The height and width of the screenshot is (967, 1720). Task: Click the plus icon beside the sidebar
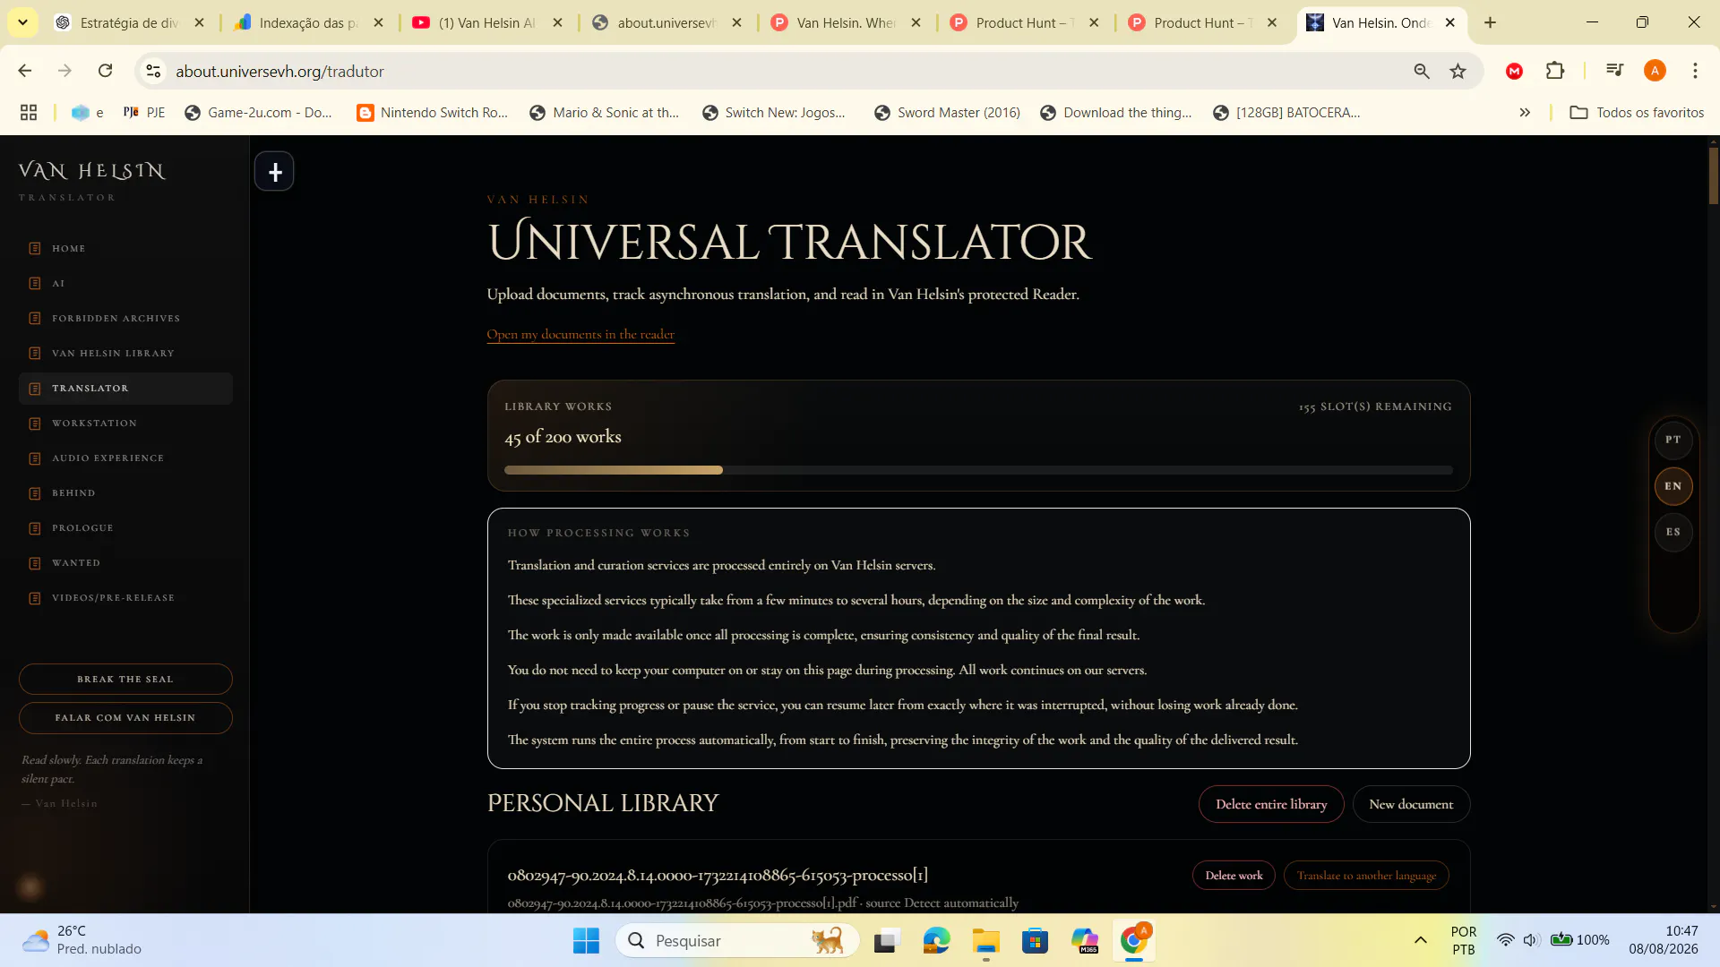click(x=274, y=172)
